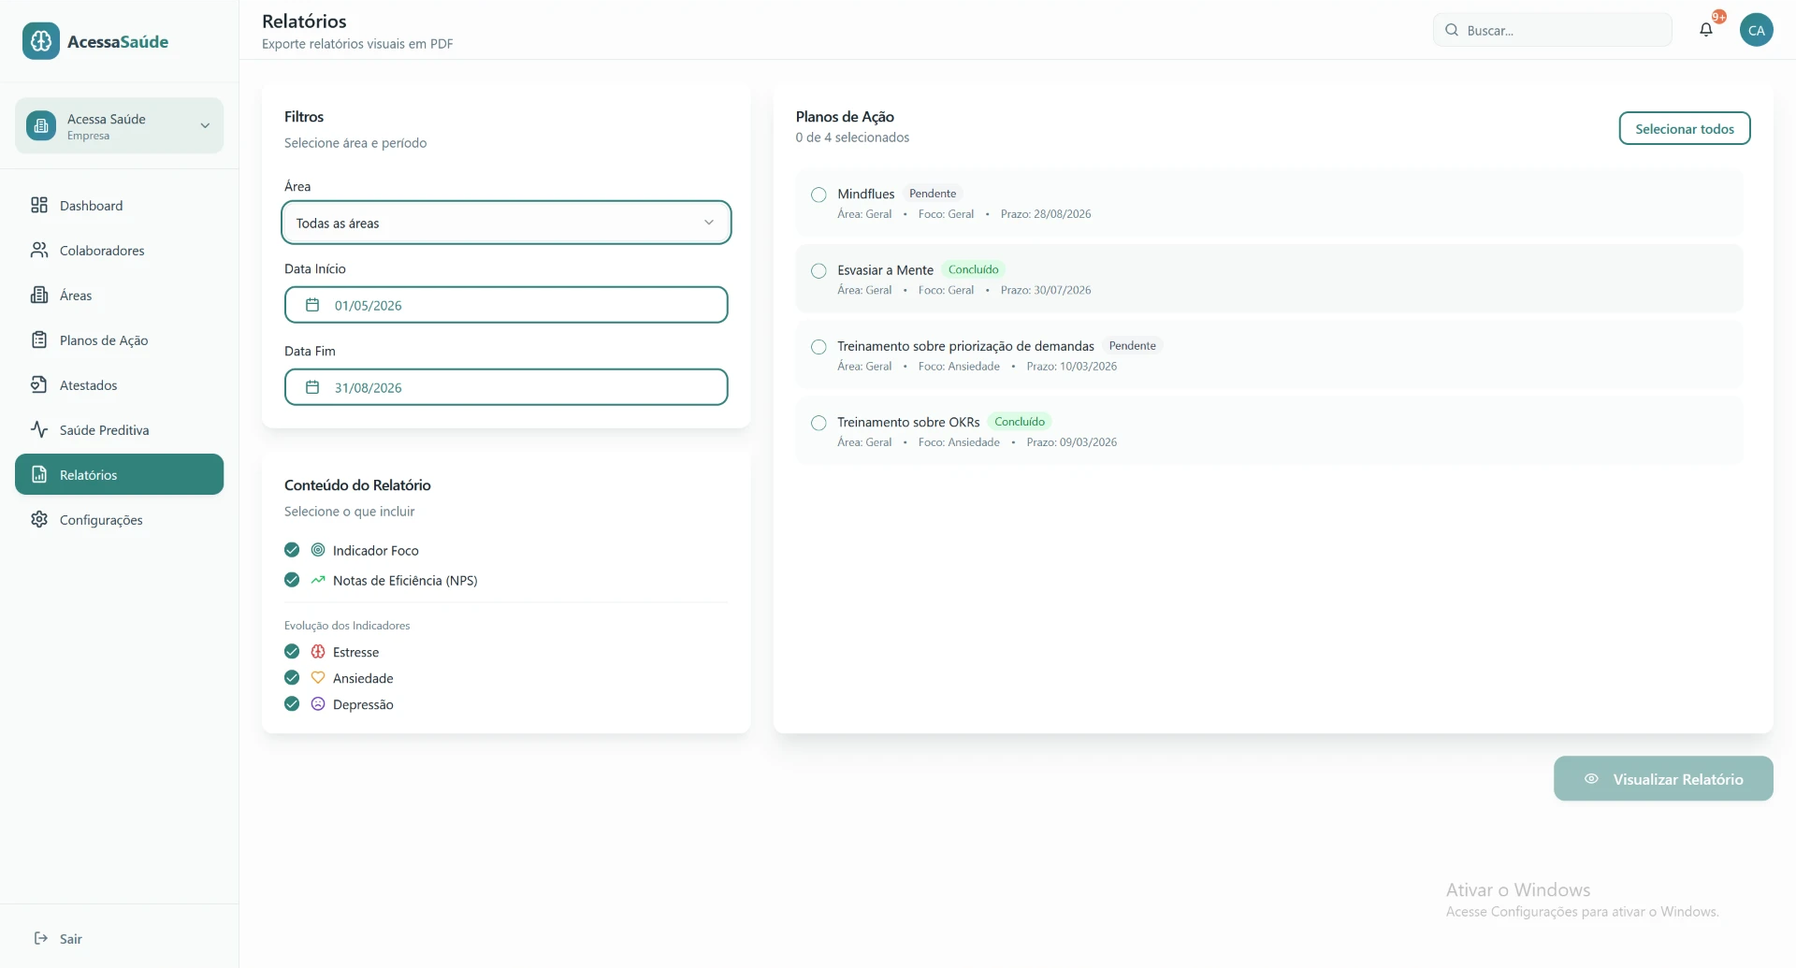Open the Dashboard menu item

tap(119, 205)
